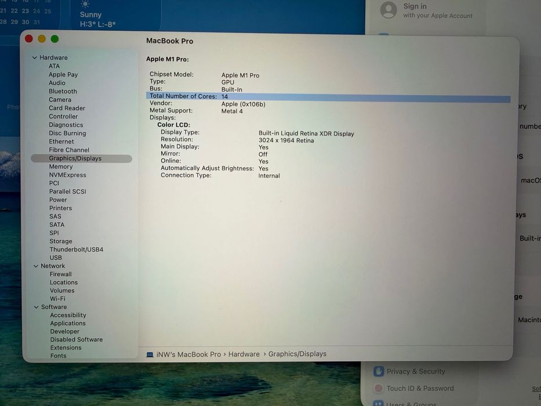Viewport: 541px width, 406px height.
Task: Open Developer under Software
Action: (65, 331)
